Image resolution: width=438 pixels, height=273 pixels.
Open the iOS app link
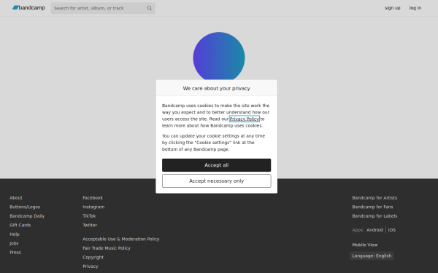click(x=391, y=230)
